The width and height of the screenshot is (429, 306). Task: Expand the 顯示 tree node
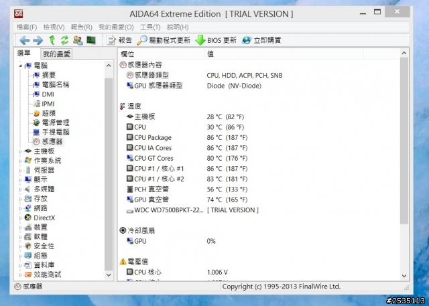point(20,179)
